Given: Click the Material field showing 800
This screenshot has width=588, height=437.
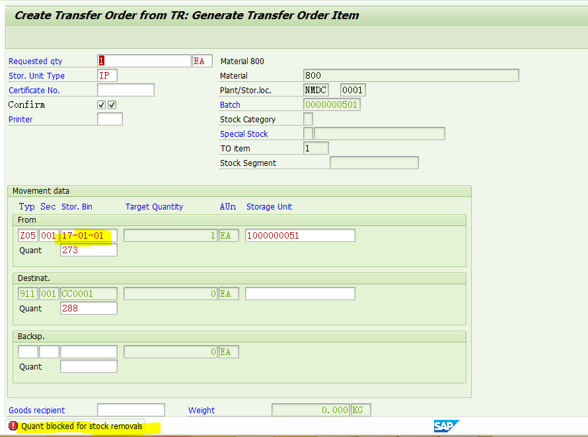Looking at the screenshot, I should pos(411,75).
